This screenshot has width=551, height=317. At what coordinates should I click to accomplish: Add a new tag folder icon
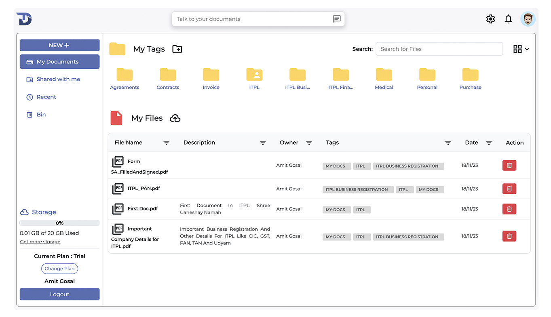click(x=177, y=49)
